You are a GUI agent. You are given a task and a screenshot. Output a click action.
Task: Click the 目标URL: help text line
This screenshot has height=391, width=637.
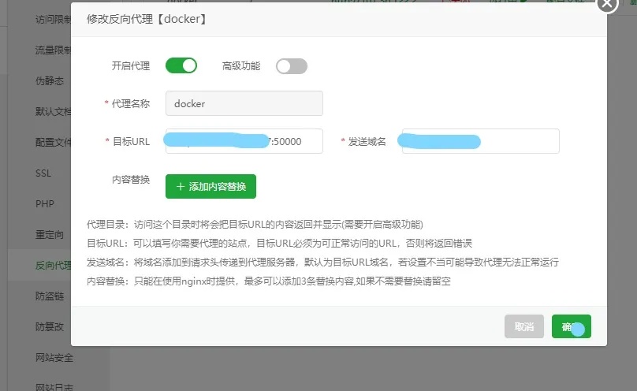[x=279, y=244]
